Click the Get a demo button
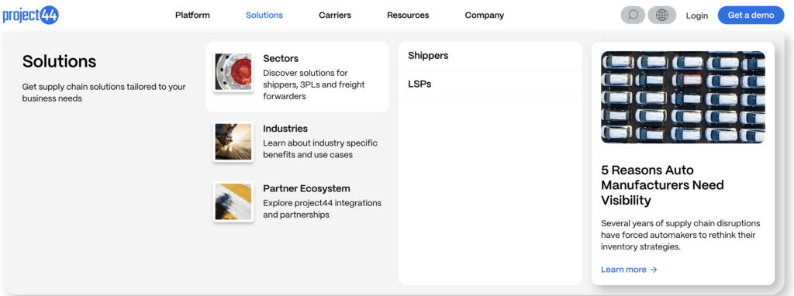 (x=751, y=15)
